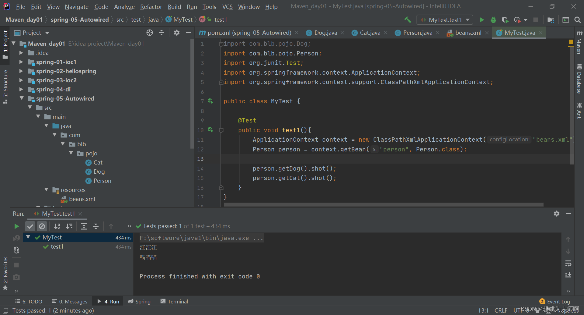Open Maven tool window on right sidebar
This screenshot has width=584, height=315.
(x=579, y=42)
